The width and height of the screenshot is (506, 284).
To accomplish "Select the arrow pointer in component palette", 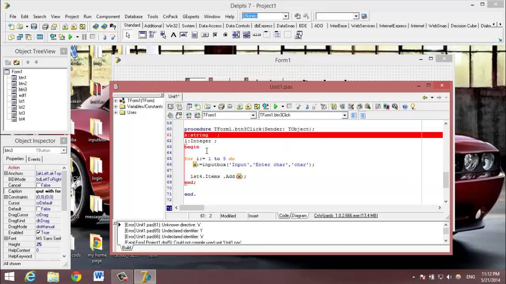I will [x=128, y=35].
